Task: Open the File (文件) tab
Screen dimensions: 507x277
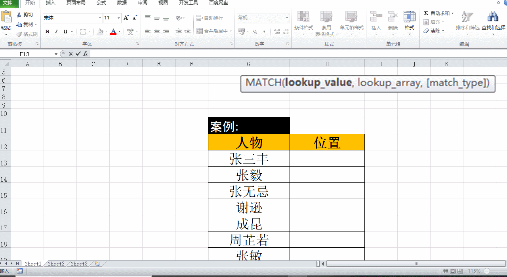Action: point(8,3)
